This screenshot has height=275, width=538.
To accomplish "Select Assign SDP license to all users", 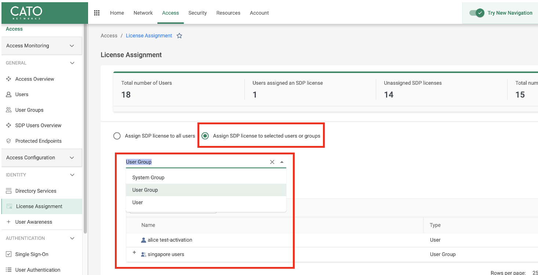I will click(x=117, y=135).
